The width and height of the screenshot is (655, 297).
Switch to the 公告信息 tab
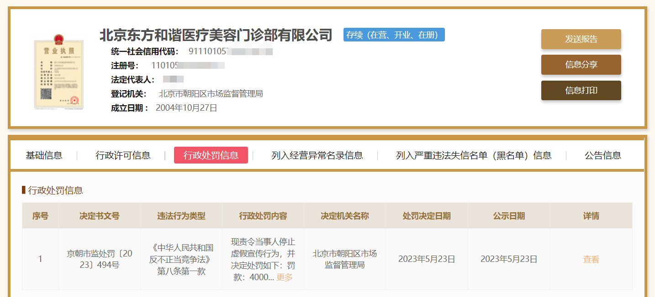pyautogui.click(x=603, y=155)
